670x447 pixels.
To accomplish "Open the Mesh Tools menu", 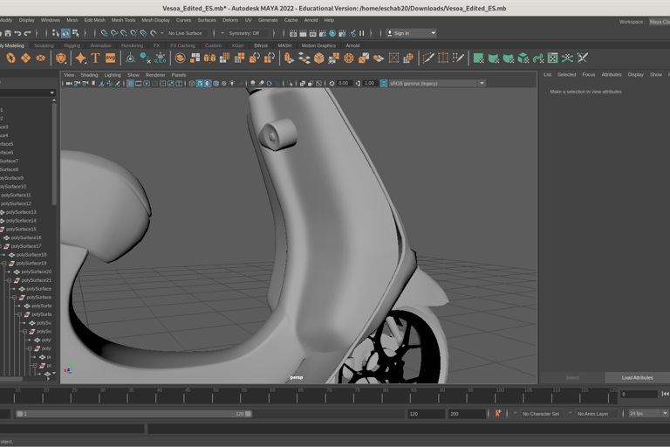I will 123,20.
